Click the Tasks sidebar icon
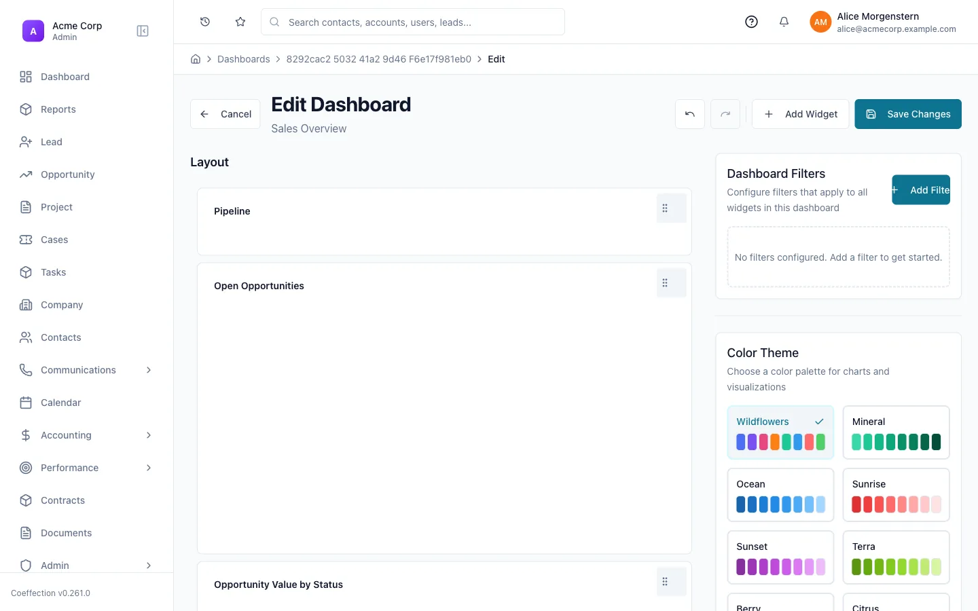The image size is (978, 611). [26, 272]
